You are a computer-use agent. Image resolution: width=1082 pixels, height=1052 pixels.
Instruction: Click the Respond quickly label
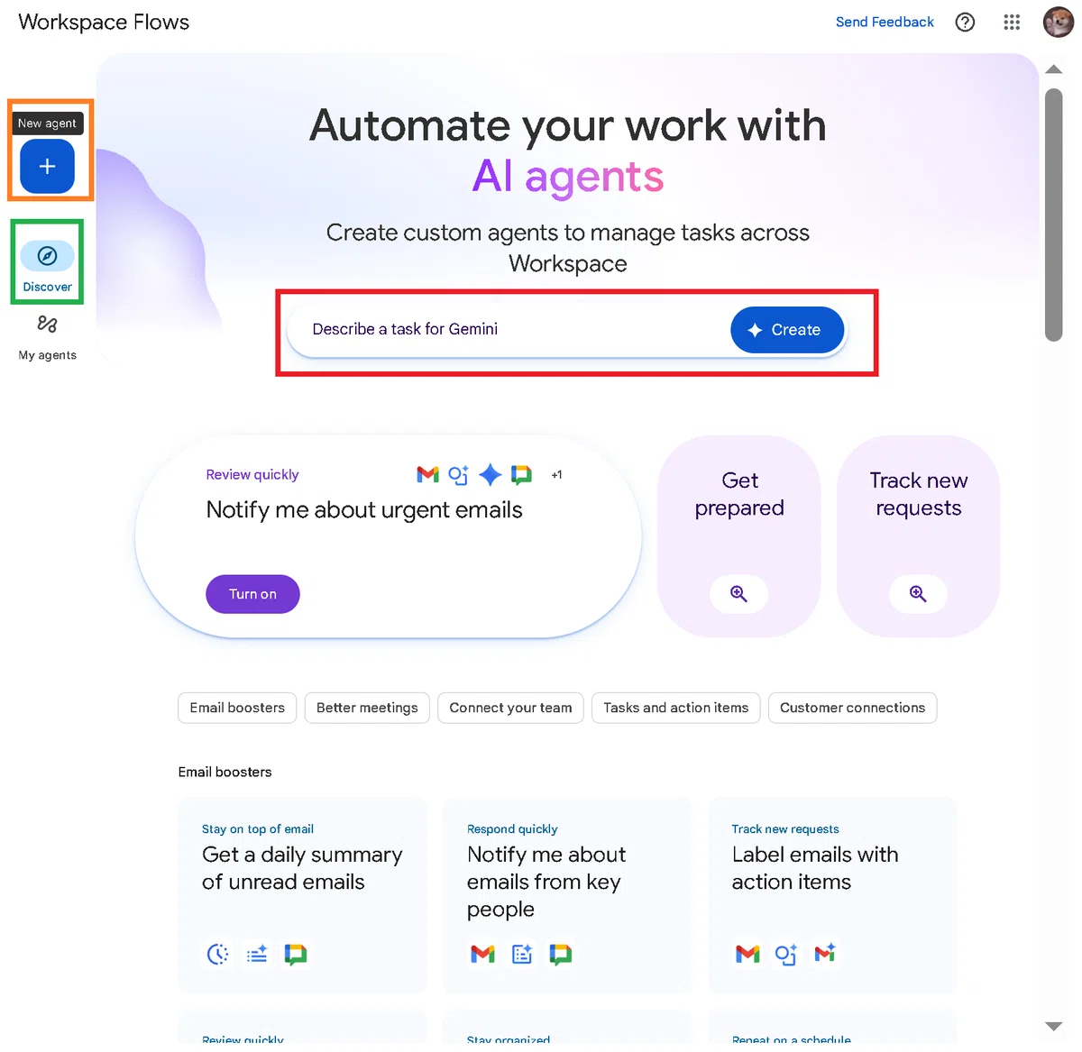[512, 829]
